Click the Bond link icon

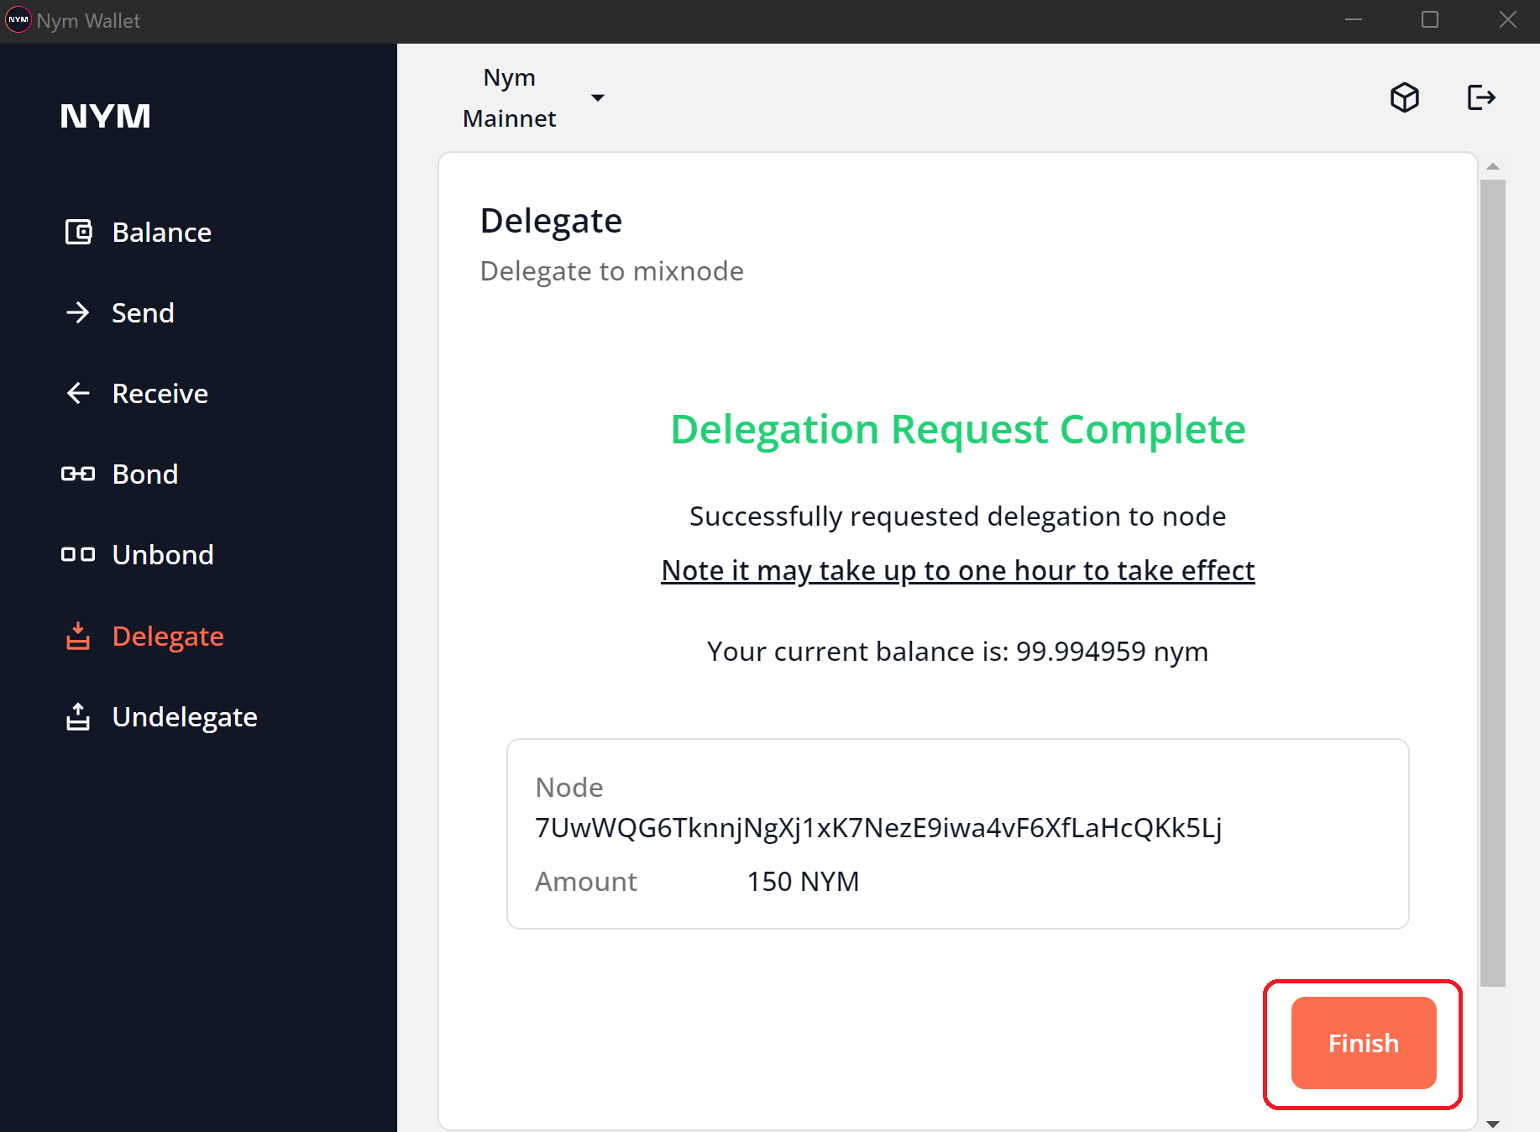pos(78,474)
